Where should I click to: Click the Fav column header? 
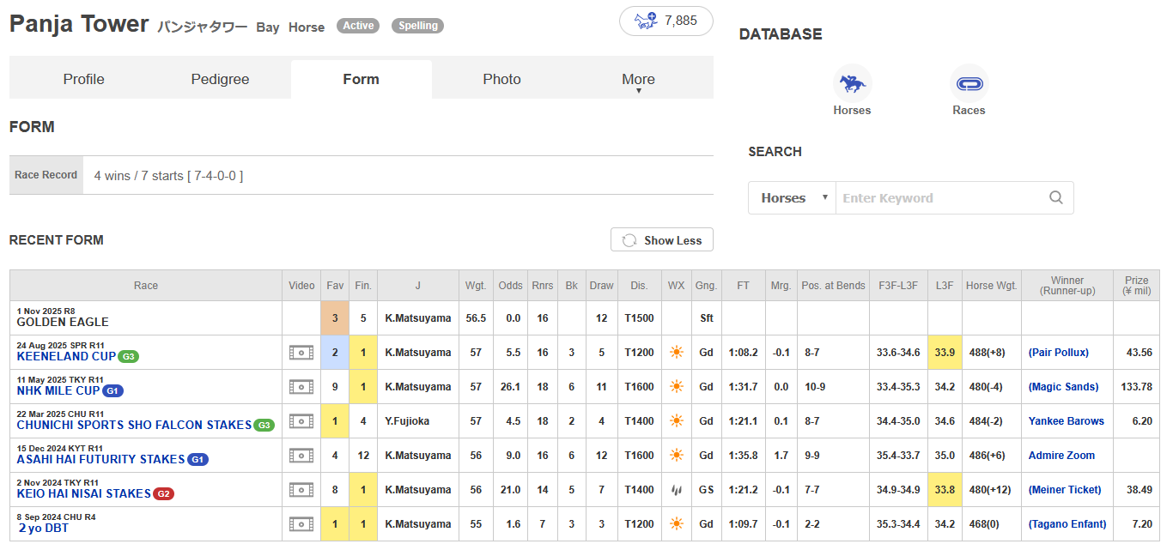click(335, 286)
